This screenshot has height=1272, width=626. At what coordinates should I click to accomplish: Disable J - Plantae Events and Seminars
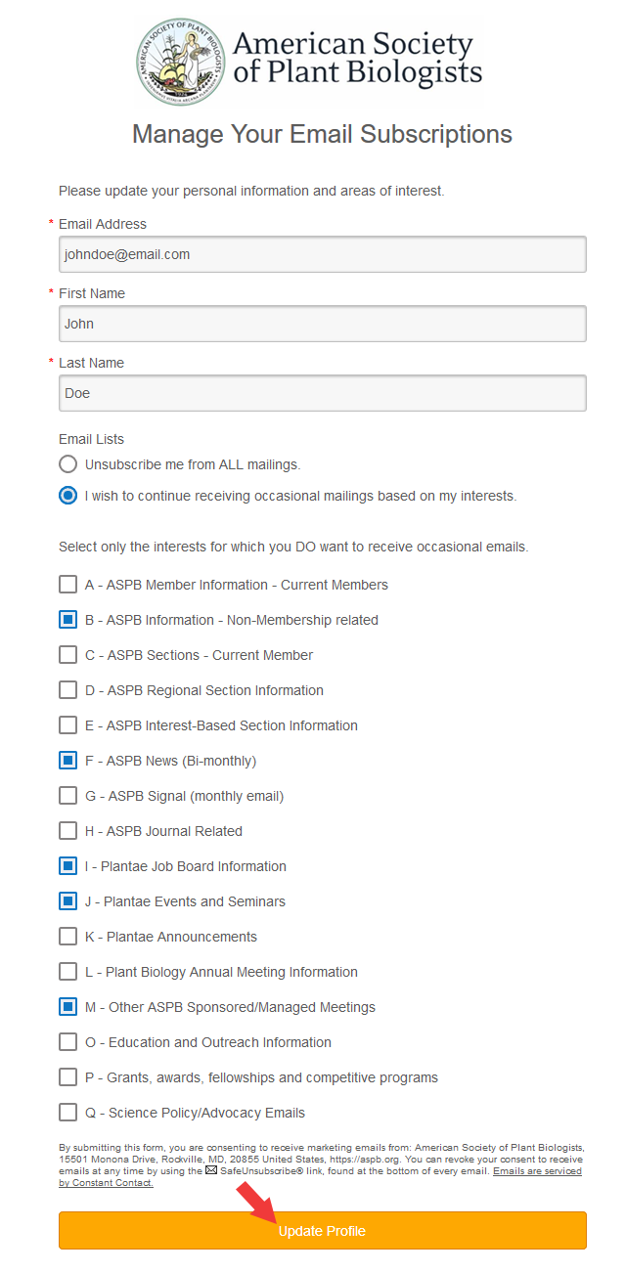click(67, 901)
